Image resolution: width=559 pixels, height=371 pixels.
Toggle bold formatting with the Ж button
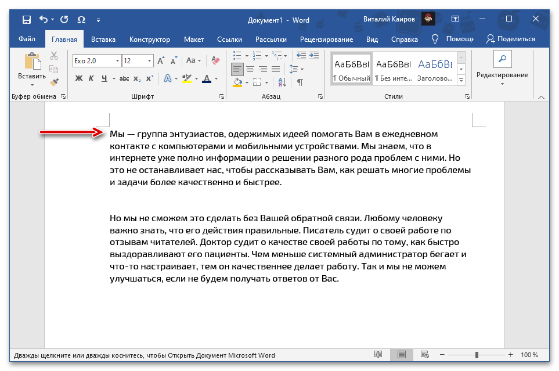click(x=79, y=78)
